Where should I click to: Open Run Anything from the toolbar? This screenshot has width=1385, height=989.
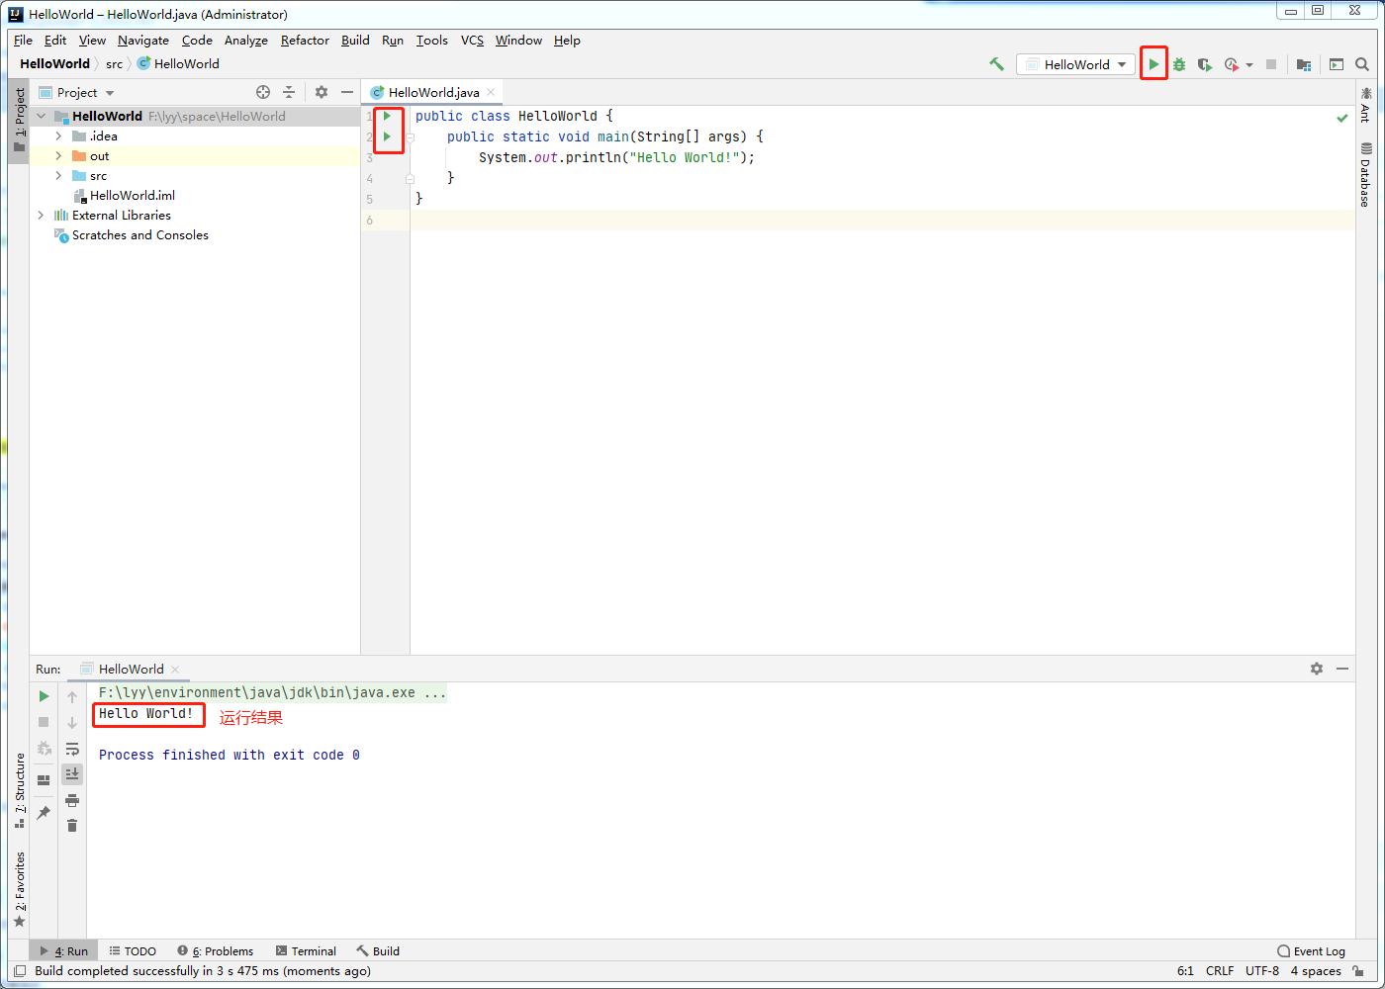(1337, 64)
